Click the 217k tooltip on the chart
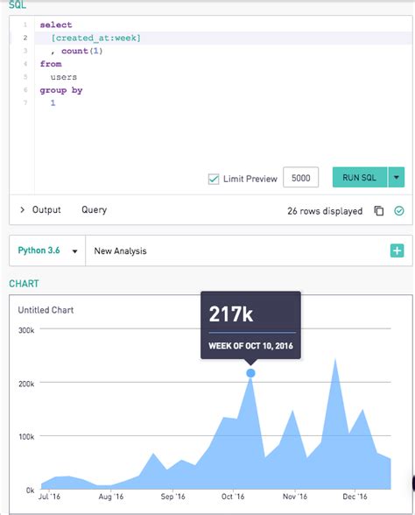Screen dimensions: 415x515 pyautogui.click(x=250, y=325)
